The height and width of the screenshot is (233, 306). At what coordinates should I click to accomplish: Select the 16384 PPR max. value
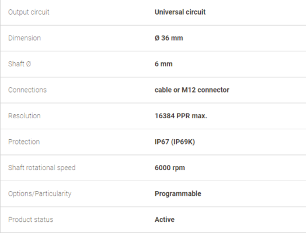click(x=180, y=116)
